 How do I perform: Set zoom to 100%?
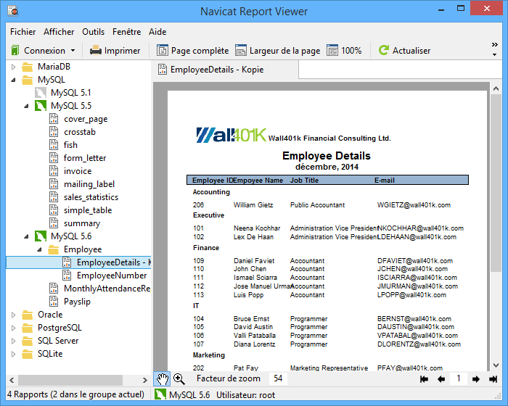click(x=344, y=51)
